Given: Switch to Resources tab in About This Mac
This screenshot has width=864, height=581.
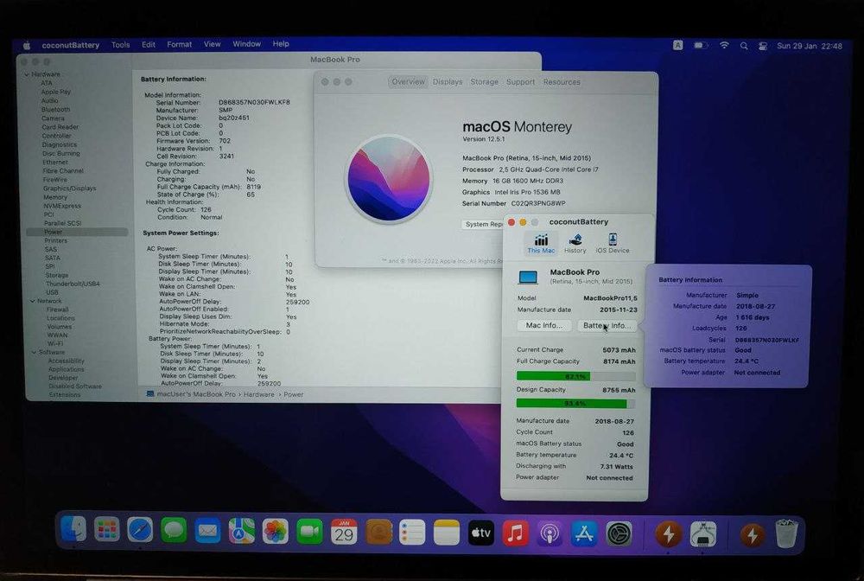Looking at the screenshot, I should pyautogui.click(x=562, y=81).
